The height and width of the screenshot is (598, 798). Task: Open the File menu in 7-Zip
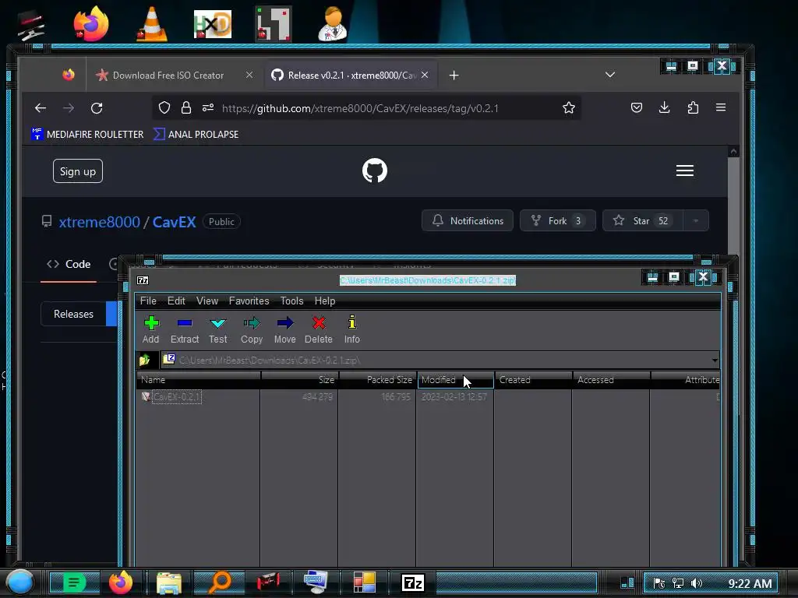(148, 301)
